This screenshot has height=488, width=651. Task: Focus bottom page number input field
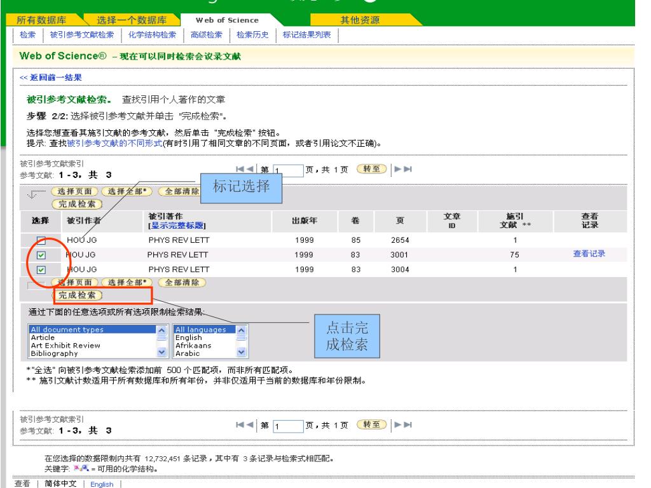point(288,426)
